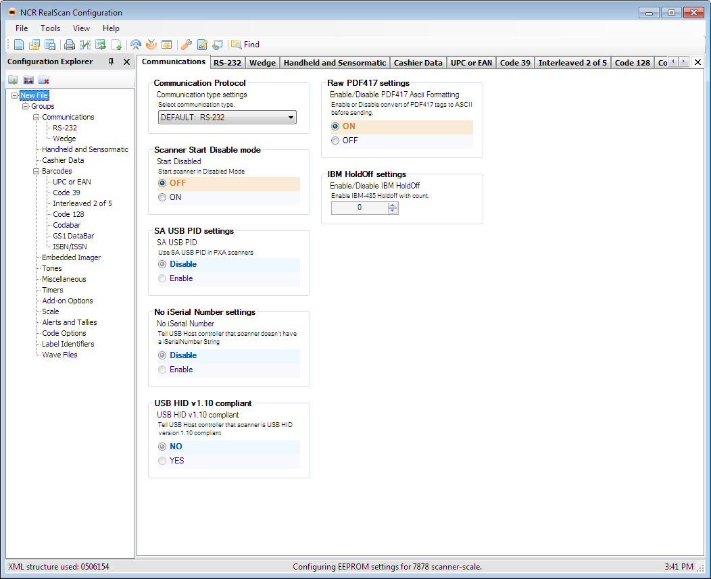Click the new blank file toolbar icon
Image resolution: width=711 pixels, height=579 pixels.
[x=19, y=45]
